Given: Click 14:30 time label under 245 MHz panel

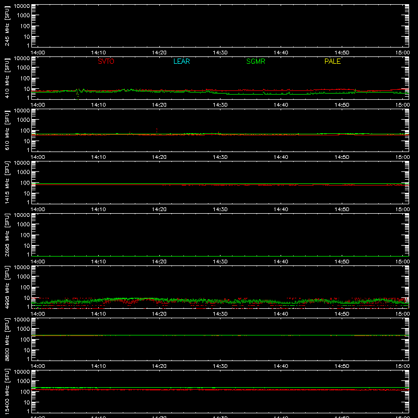Looking at the screenshot, I should point(220,53).
